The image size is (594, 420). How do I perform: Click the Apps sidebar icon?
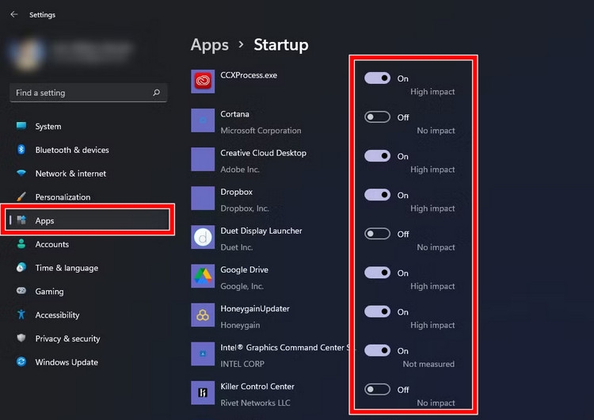21,220
